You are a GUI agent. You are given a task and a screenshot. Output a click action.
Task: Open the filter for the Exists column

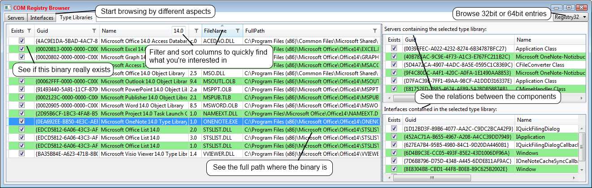pos(29,31)
